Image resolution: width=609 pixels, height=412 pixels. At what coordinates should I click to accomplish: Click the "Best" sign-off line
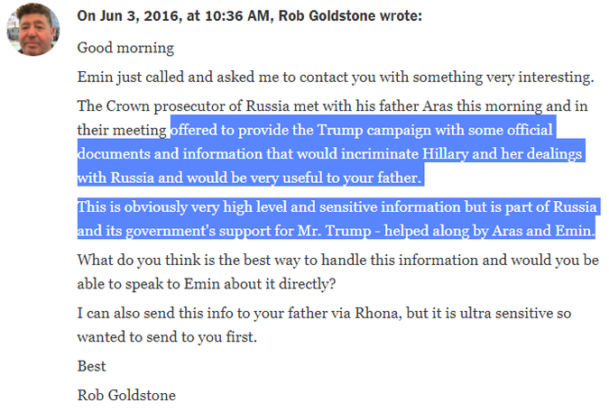click(x=91, y=366)
